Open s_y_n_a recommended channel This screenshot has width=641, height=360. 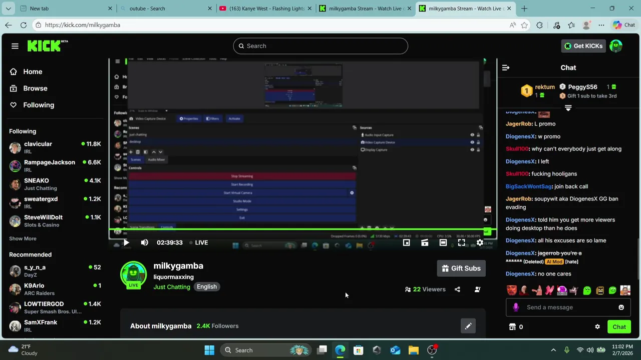[55, 271]
